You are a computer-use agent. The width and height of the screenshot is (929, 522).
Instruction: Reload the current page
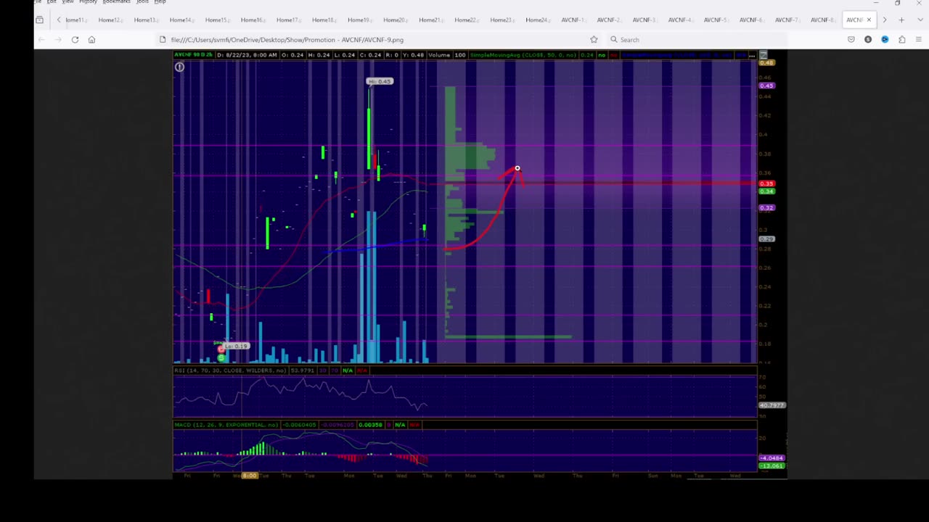point(75,40)
